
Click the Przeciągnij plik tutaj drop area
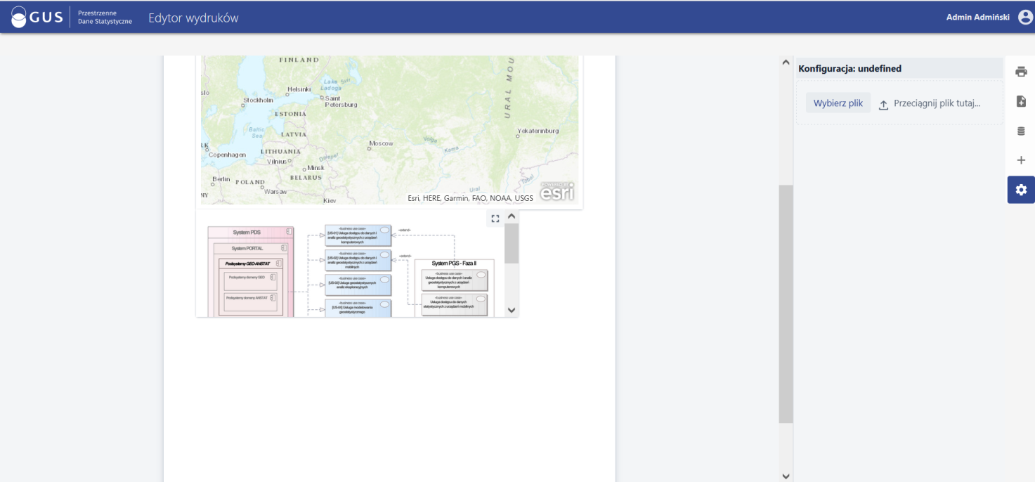[x=937, y=103]
